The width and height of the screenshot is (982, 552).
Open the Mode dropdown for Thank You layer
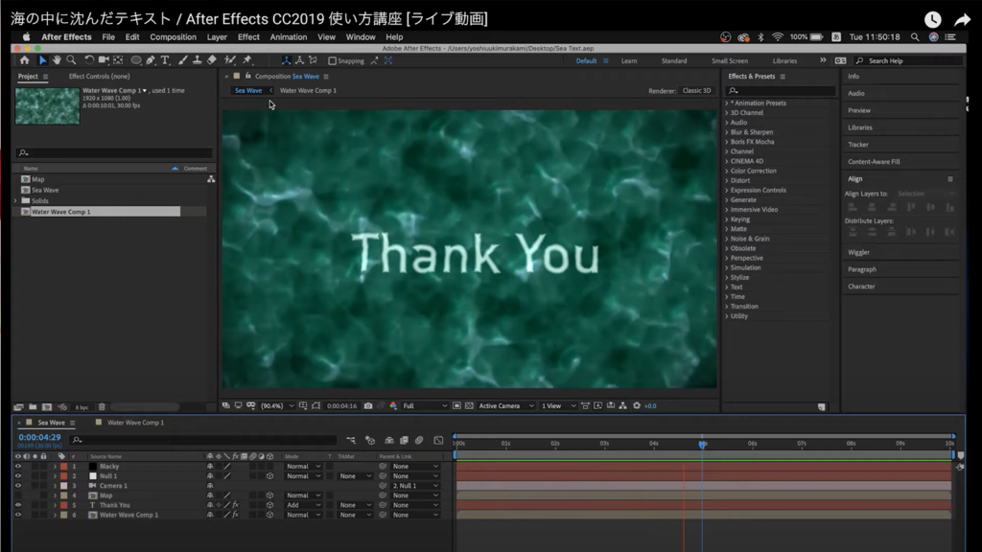(305, 505)
